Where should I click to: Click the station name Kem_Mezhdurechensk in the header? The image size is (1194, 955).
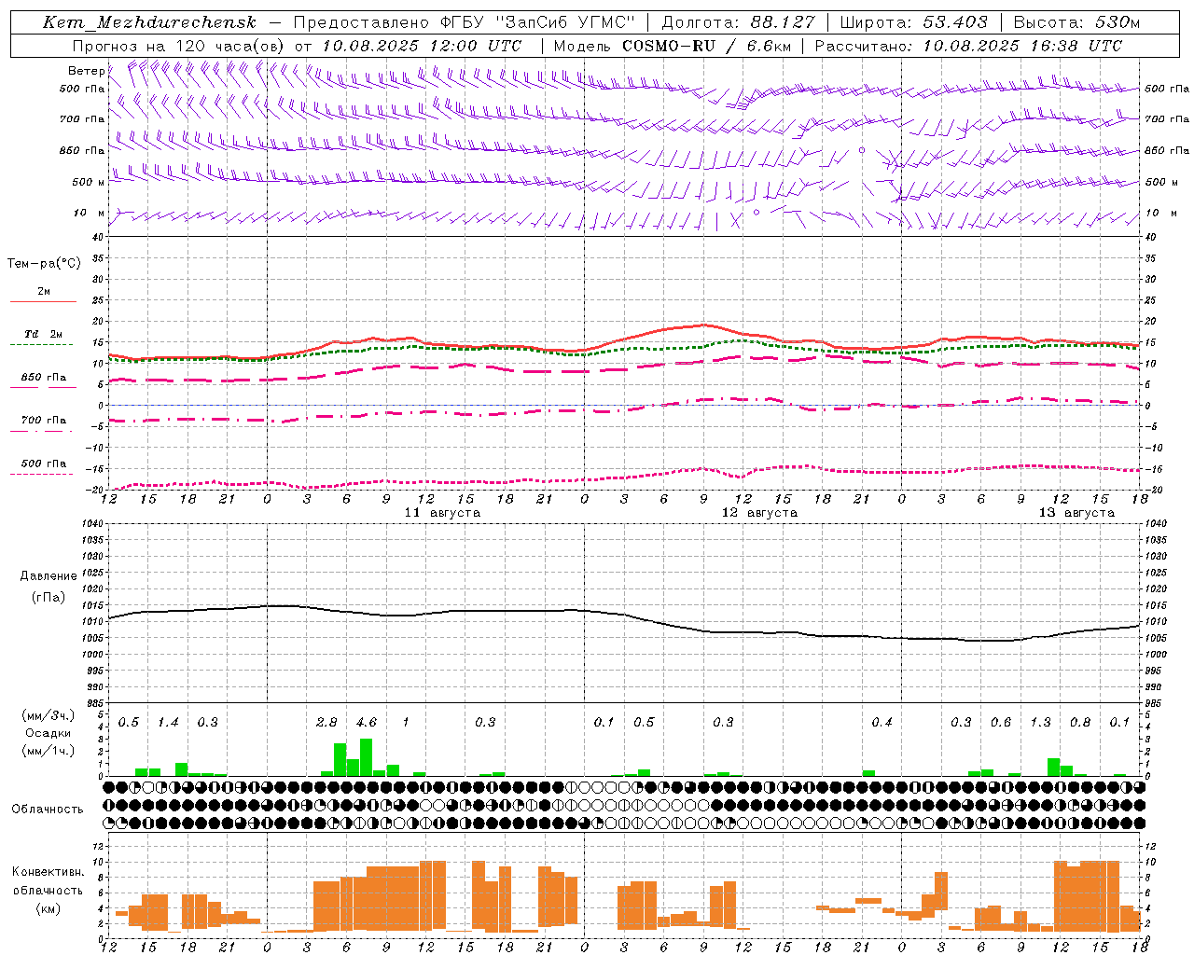[149, 22]
